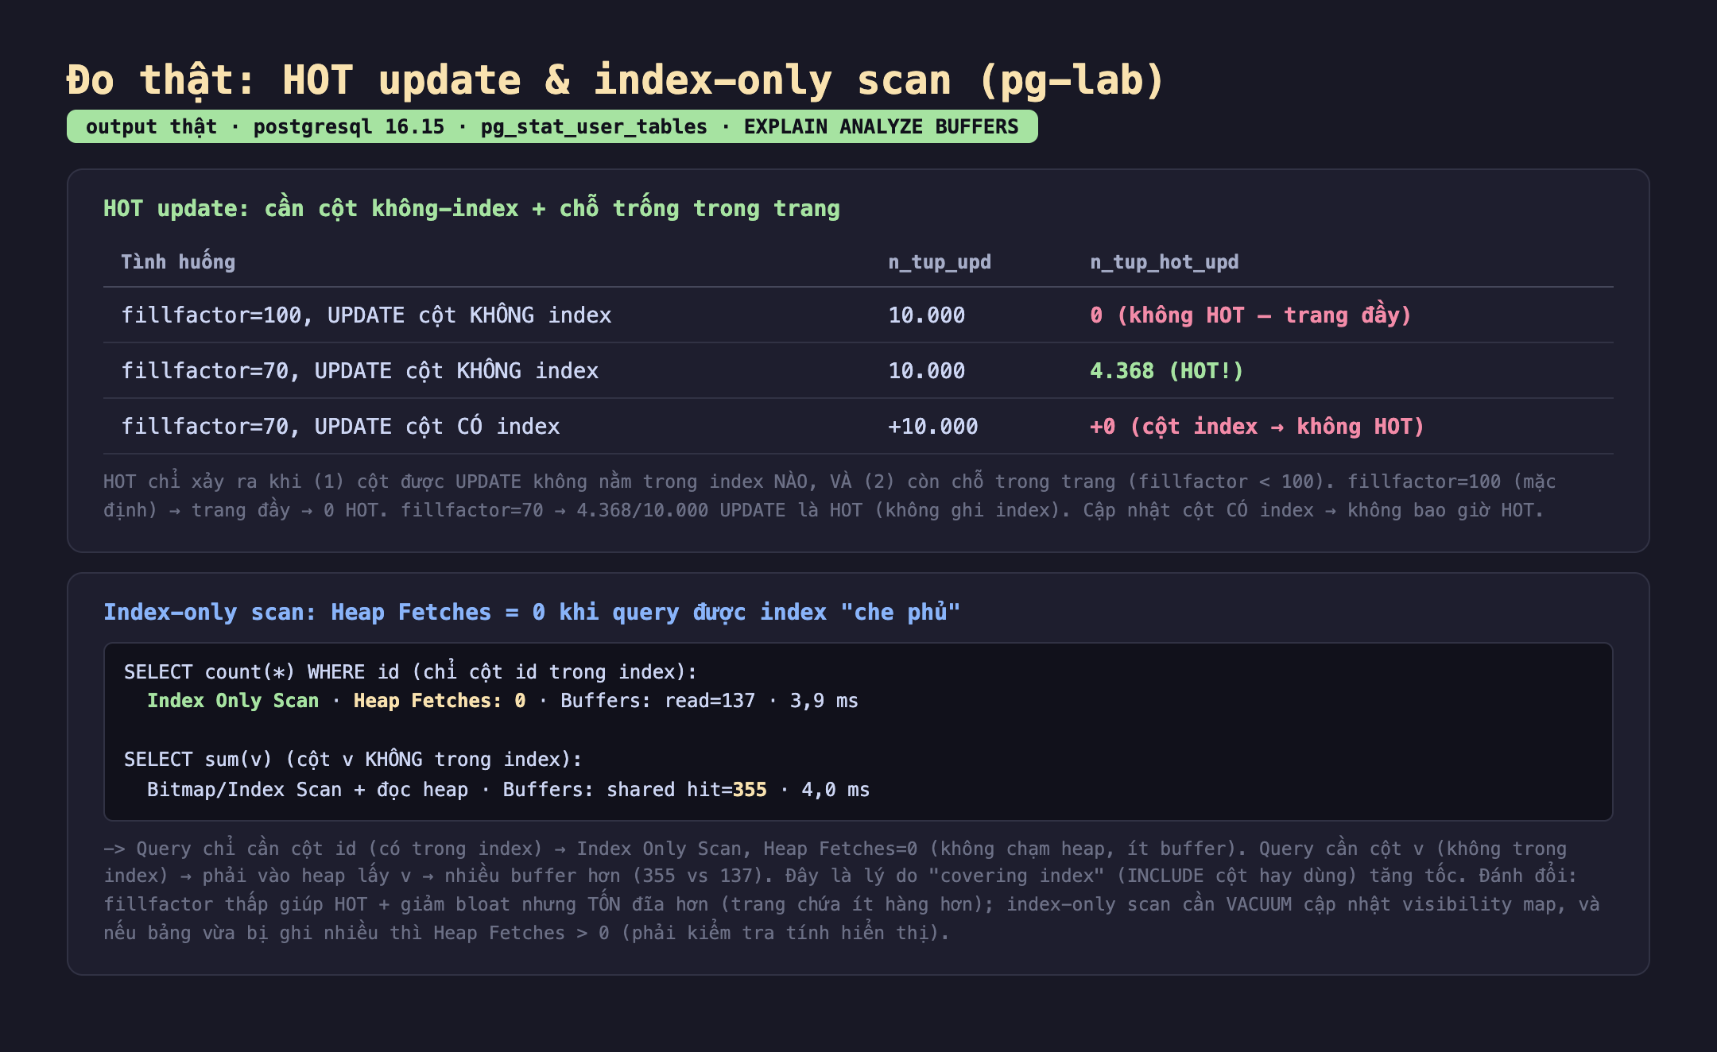Image resolution: width=1717 pixels, height=1052 pixels.
Task: Click the green badge 'output thật · postgresql 16.15'
Action: point(552,127)
